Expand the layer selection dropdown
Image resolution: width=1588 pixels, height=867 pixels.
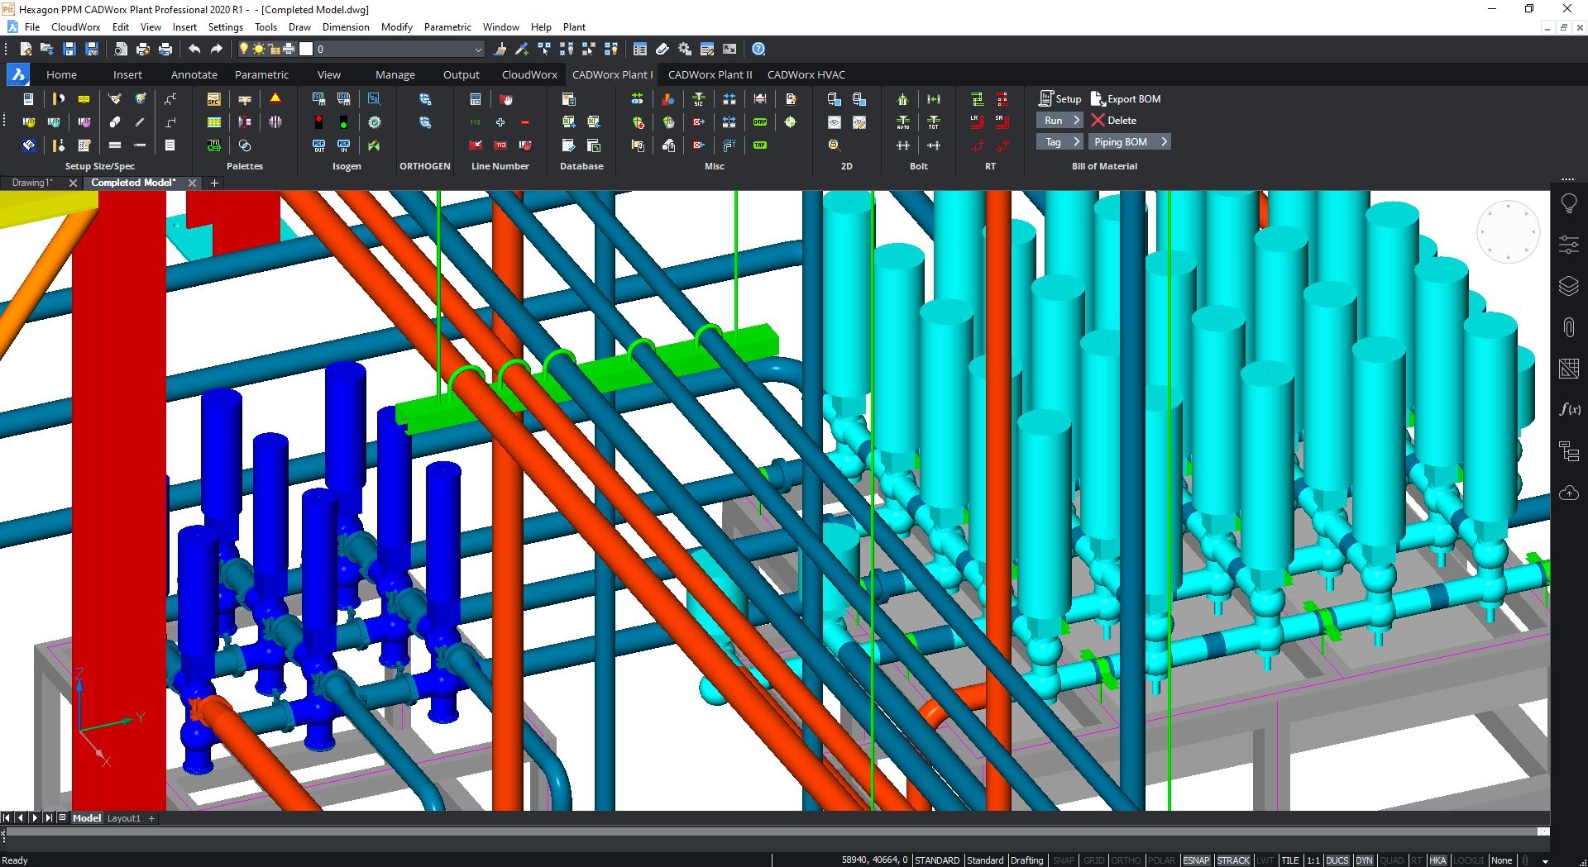point(477,50)
